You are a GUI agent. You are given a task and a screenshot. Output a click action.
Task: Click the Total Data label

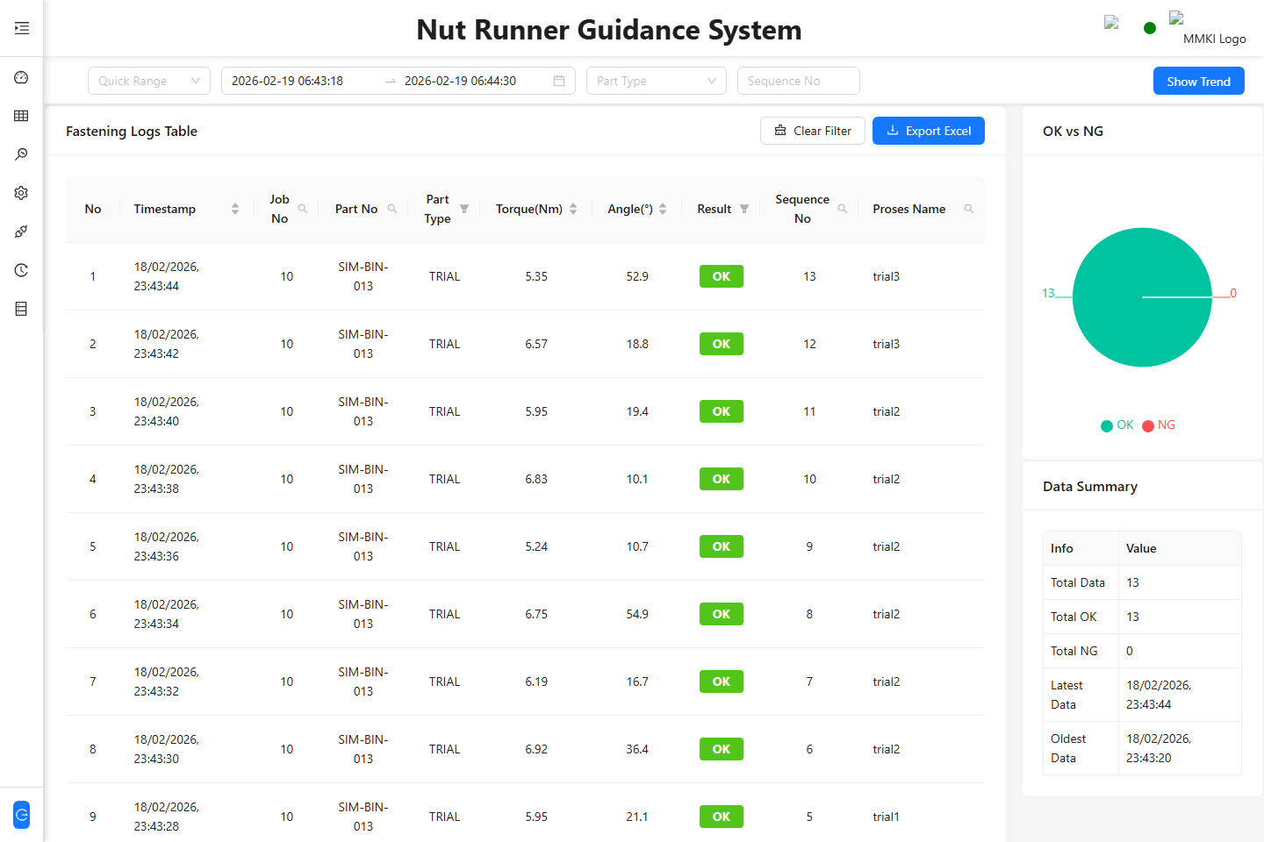coord(1078,582)
